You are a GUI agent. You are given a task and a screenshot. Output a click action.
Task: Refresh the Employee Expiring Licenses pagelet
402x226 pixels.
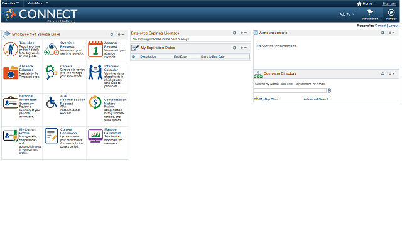click(234, 33)
